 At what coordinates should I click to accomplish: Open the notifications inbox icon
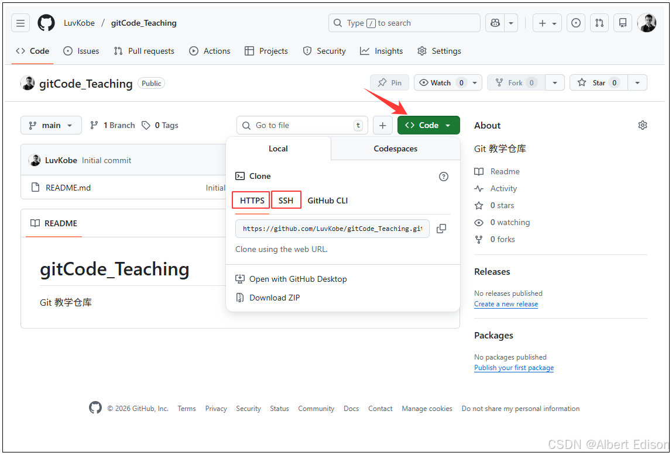[x=623, y=23]
